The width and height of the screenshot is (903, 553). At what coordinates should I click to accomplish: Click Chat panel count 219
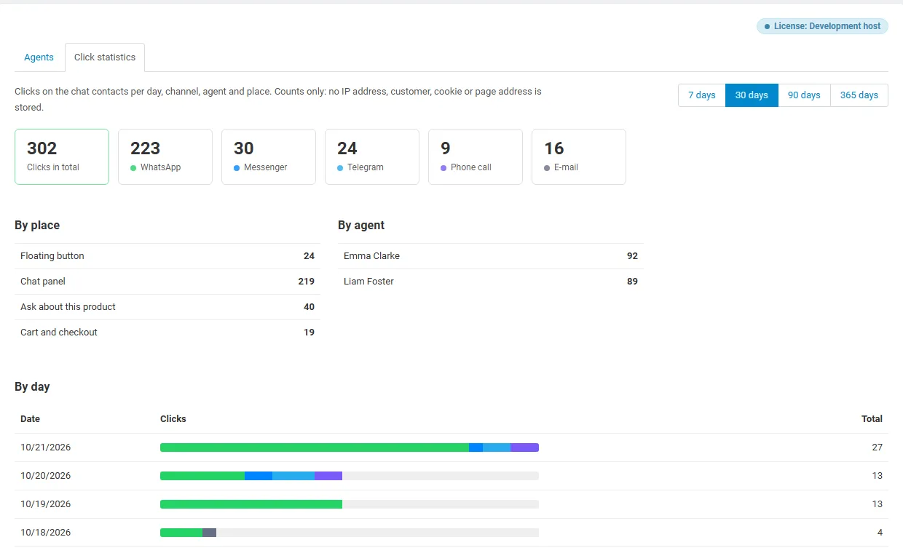tap(307, 282)
